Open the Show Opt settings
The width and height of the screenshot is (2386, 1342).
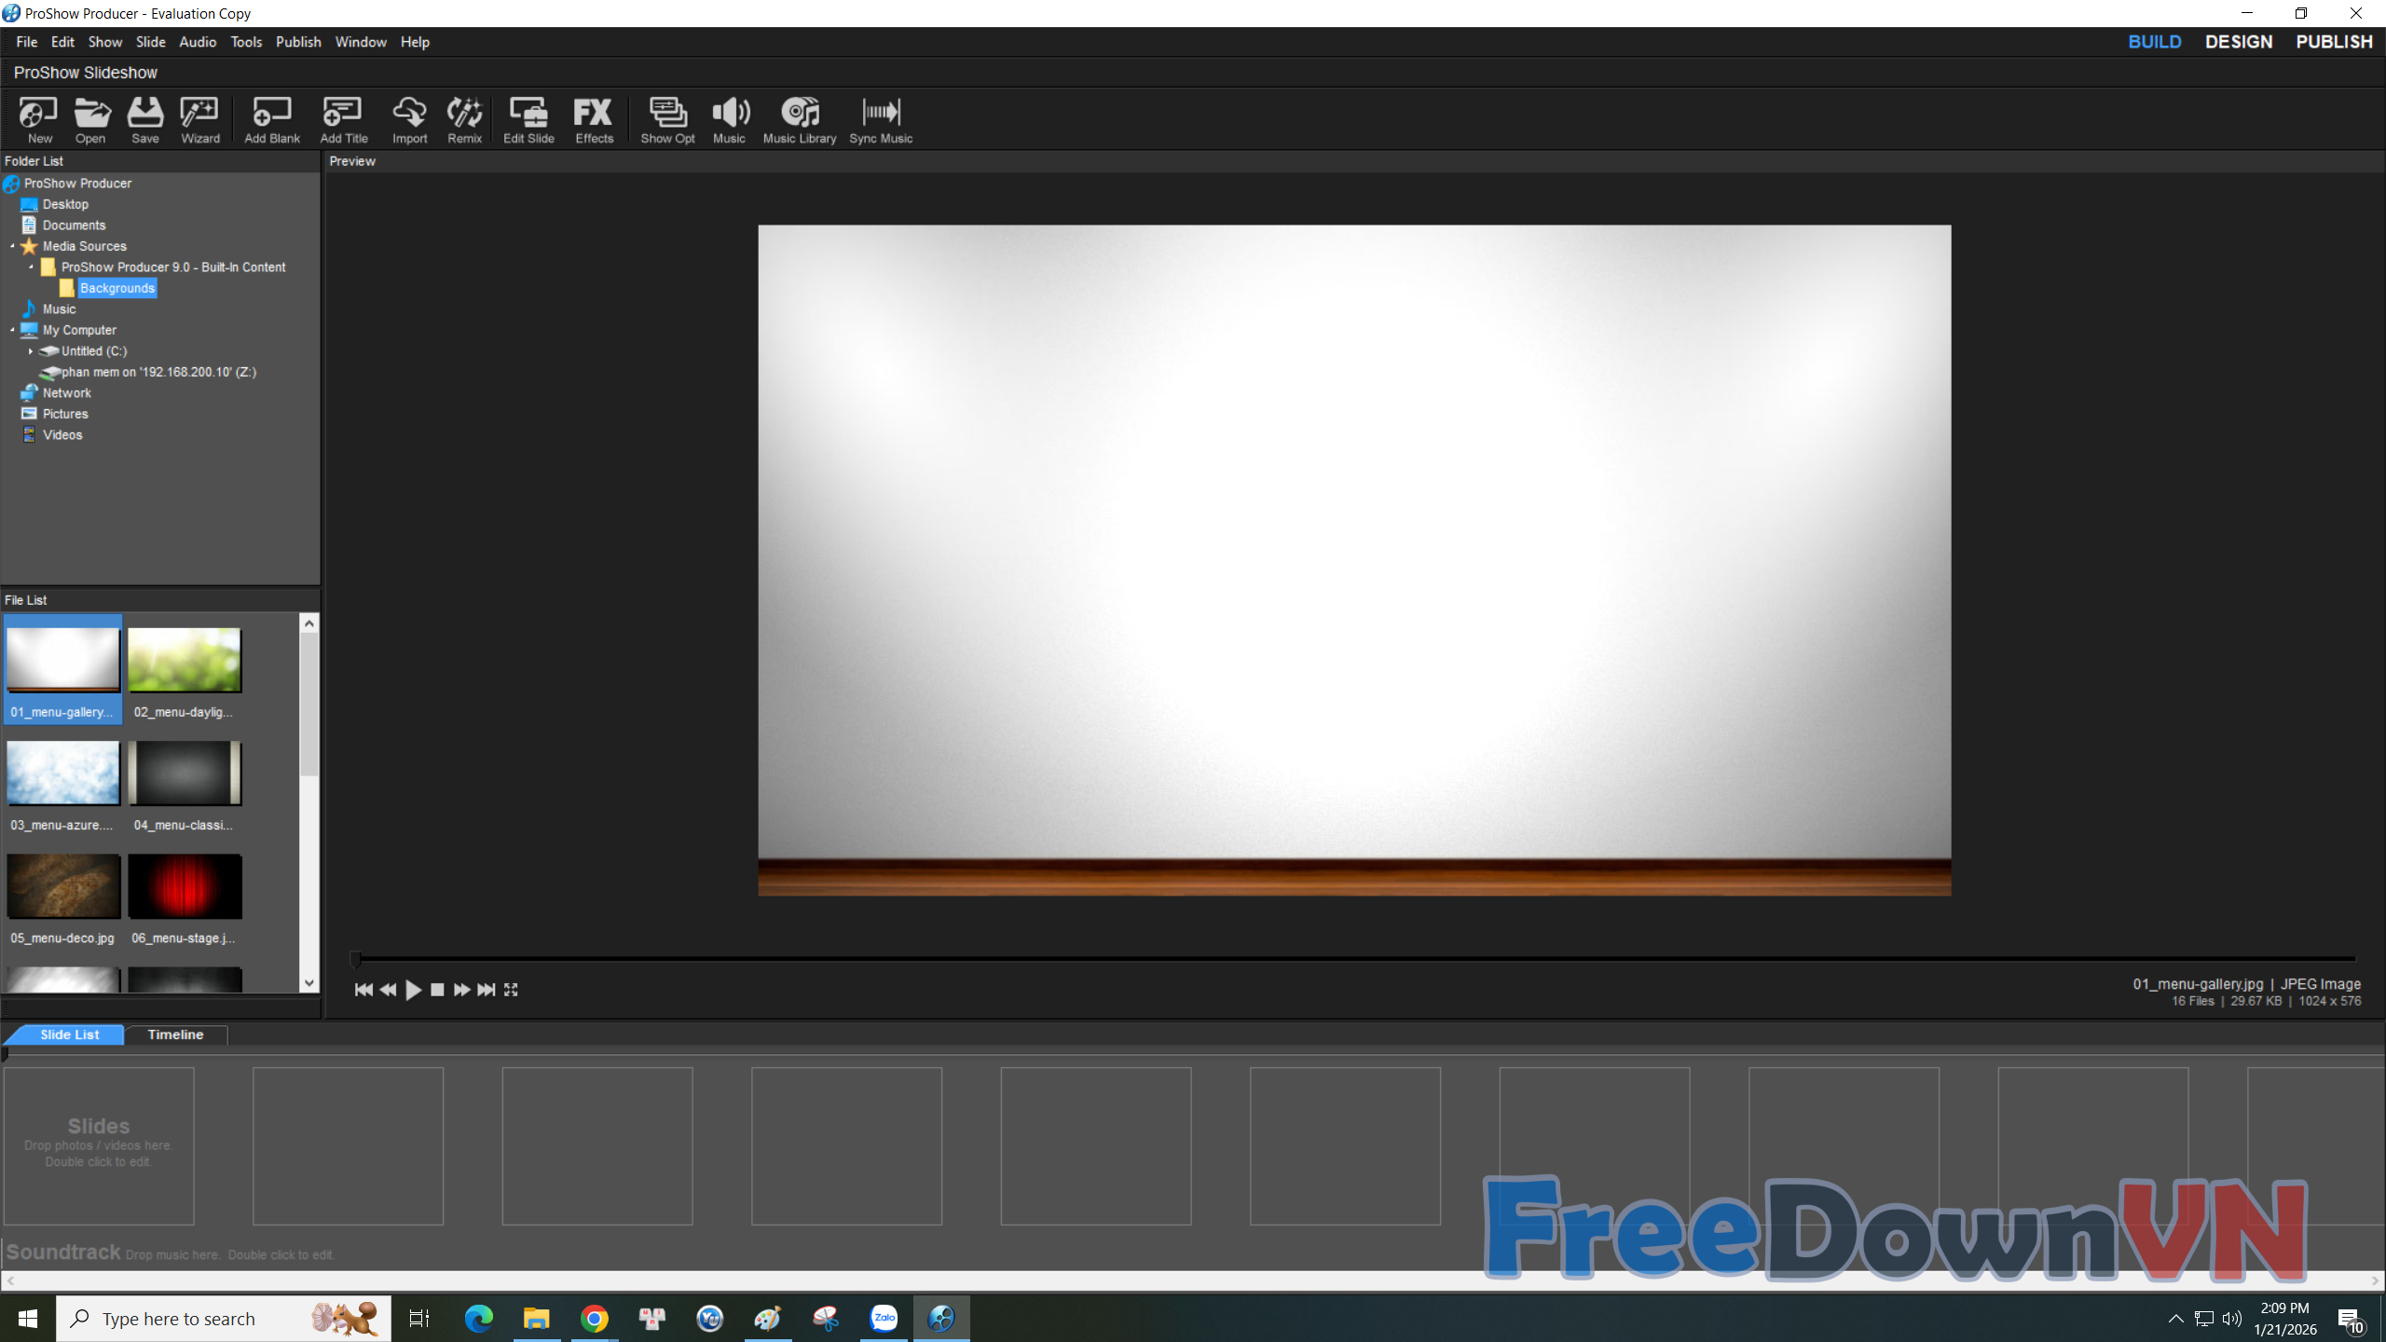tap(667, 119)
